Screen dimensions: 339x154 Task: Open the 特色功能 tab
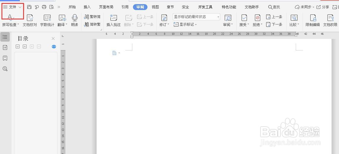229,7
